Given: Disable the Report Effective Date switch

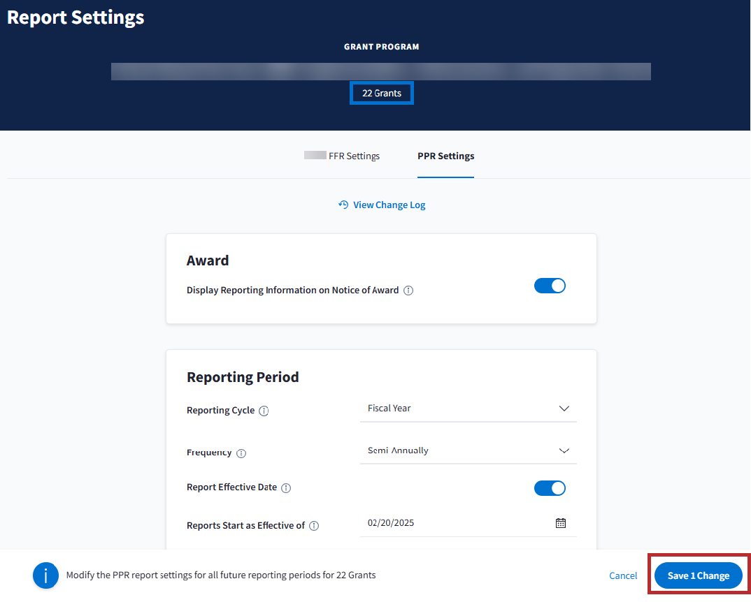Looking at the screenshot, I should pos(550,488).
